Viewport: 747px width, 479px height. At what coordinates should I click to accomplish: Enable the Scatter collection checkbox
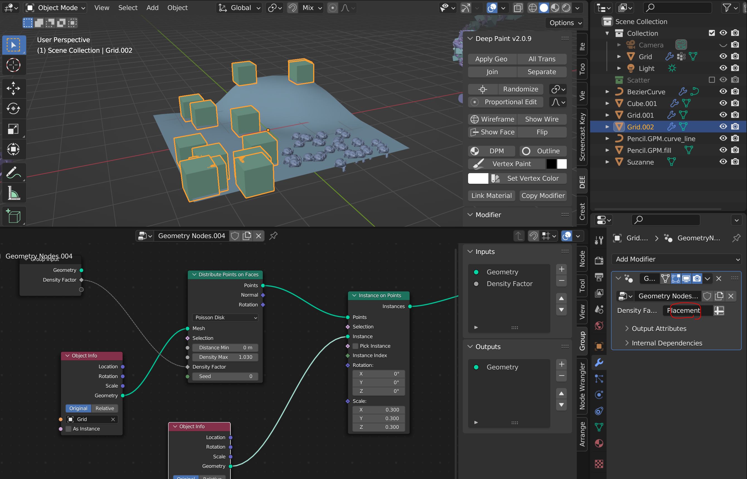[712, 80]
